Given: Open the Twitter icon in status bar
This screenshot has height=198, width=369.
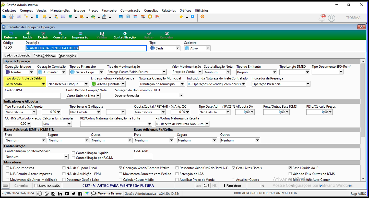Looking at the screenshot, I should point(74,194).
